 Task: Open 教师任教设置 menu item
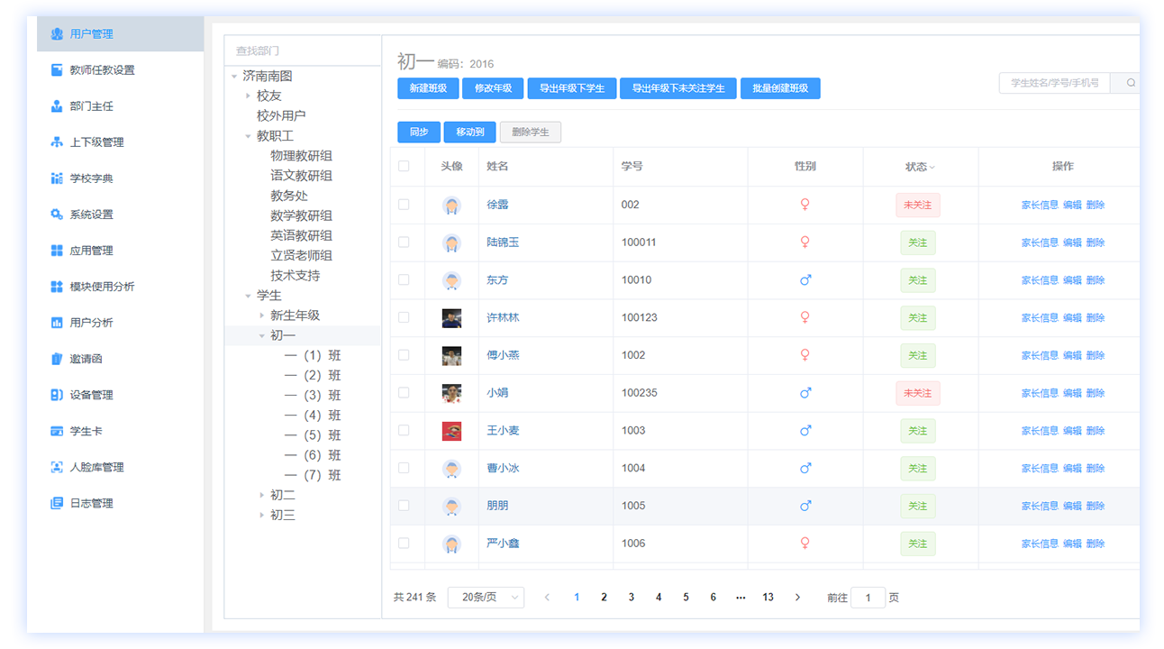coord(102,70)
